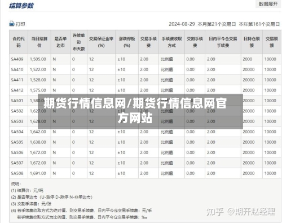This screenshot has height=223, width=282.
Task: Click the 20000 position limit for SA410
Action: (249, 69)
